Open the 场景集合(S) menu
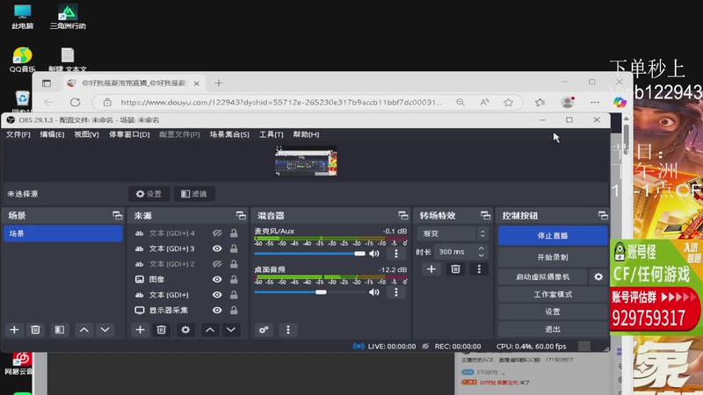 click(229, 134)
